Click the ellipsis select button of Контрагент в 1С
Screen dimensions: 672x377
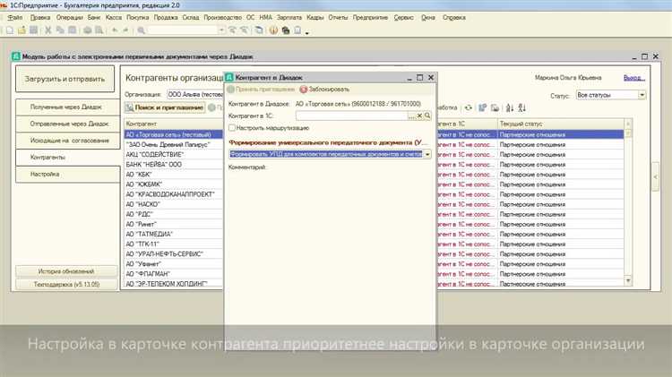[x=412, y=116]
